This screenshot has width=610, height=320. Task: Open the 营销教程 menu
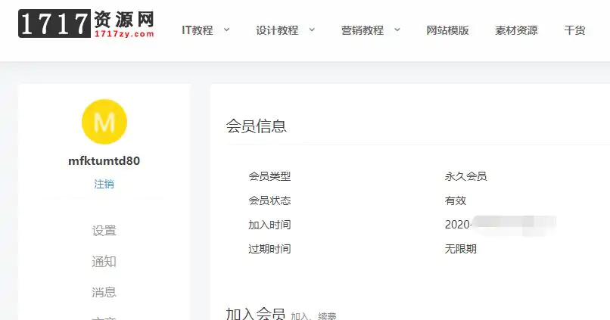click(x=363, y=30)
